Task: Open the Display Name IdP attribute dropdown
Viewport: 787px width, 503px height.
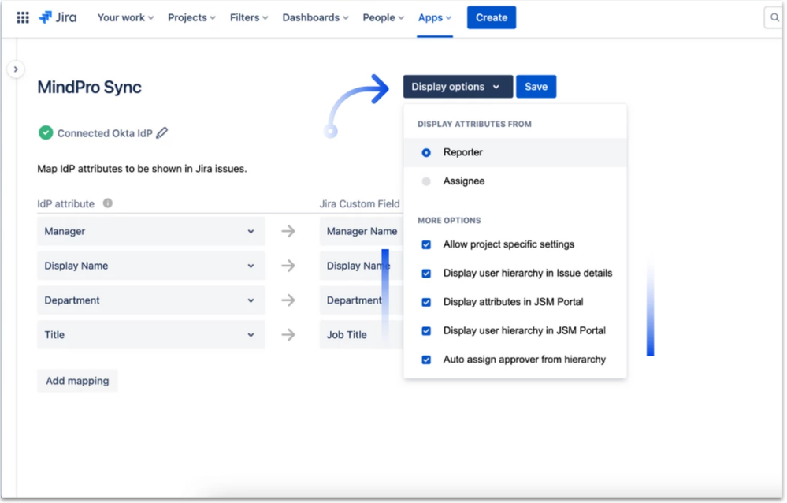Action: click(151, 266)
